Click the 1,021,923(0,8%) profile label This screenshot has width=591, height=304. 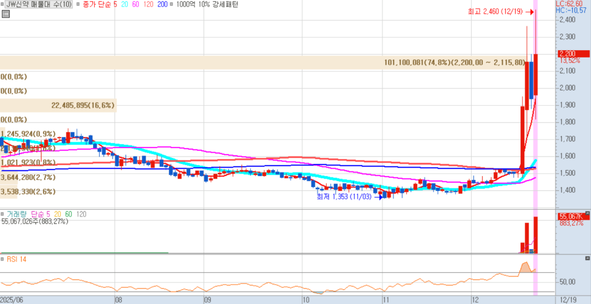tap(28, 163)
